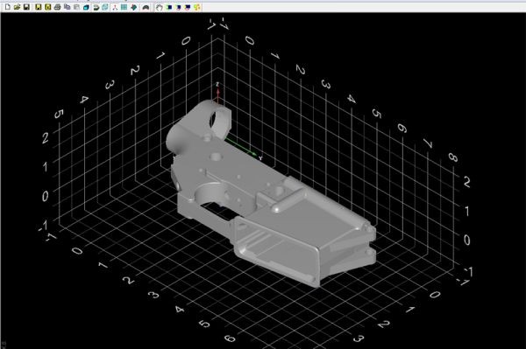Image resolution: width=526 pixels, height=349 pixels.
Task: Select the solid blue cube icon
Action: [86, 7]
